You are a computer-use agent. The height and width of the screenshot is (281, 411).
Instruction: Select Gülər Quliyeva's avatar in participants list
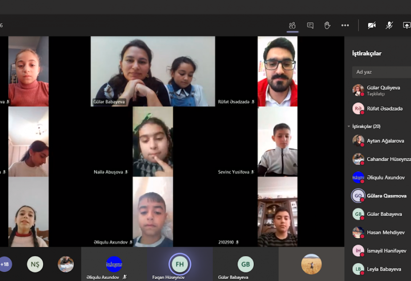point(358,90)
